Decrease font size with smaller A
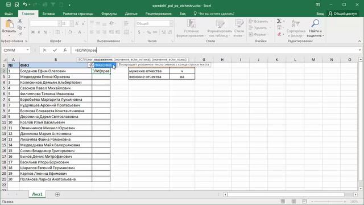The image size is (364, 205). 84,23
